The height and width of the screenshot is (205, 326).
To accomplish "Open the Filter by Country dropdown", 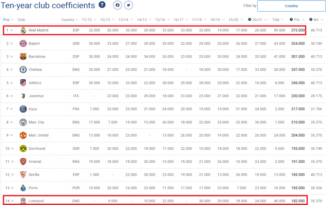I will (291, 6).
